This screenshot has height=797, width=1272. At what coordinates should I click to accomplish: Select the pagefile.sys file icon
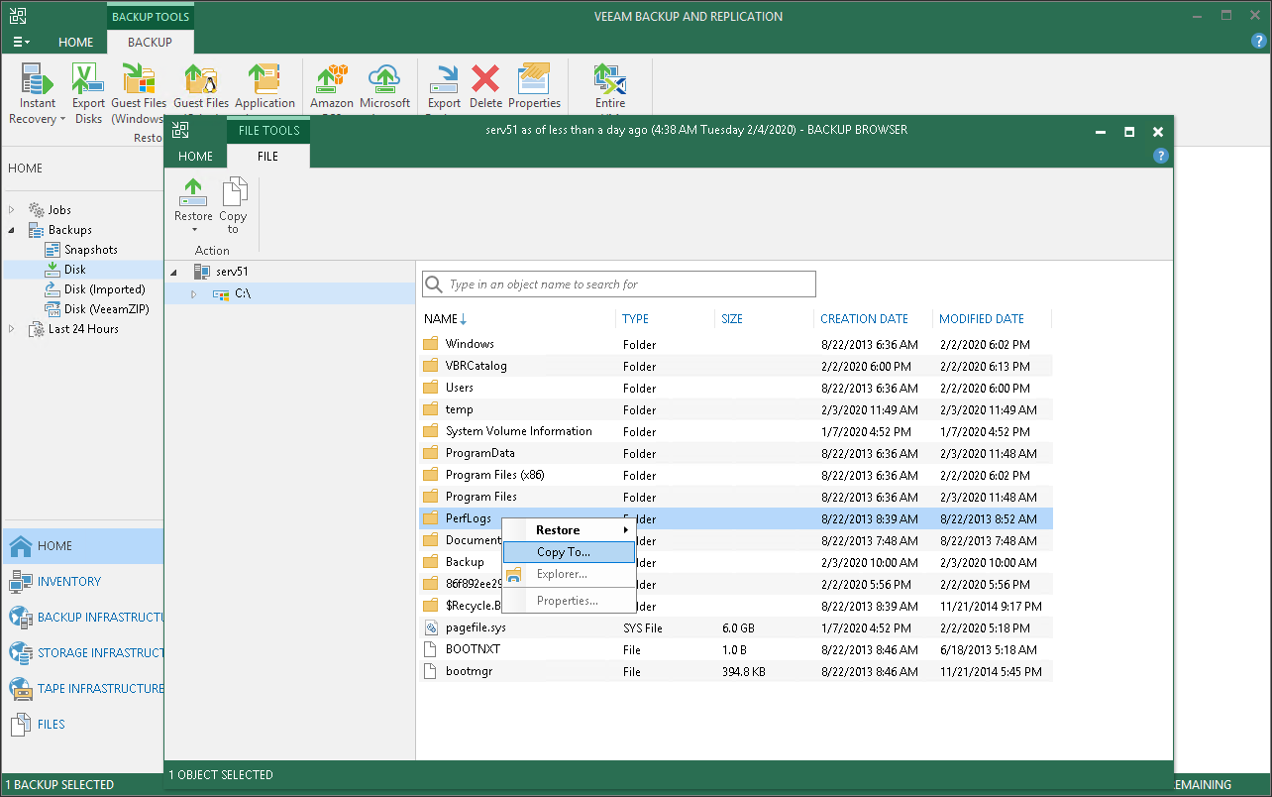430,627
